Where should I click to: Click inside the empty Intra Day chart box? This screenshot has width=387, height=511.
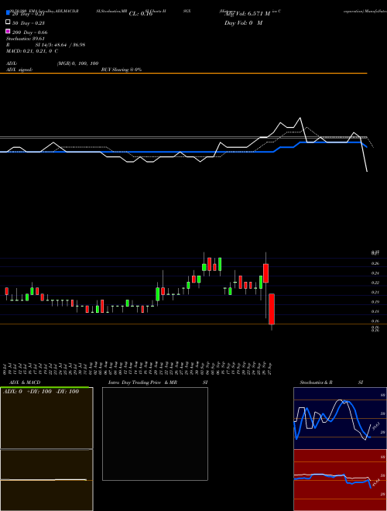coord(155,434)
